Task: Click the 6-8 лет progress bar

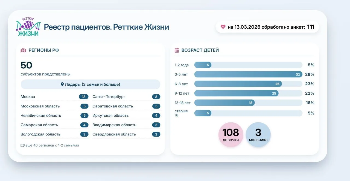Action: pos(248,84)
